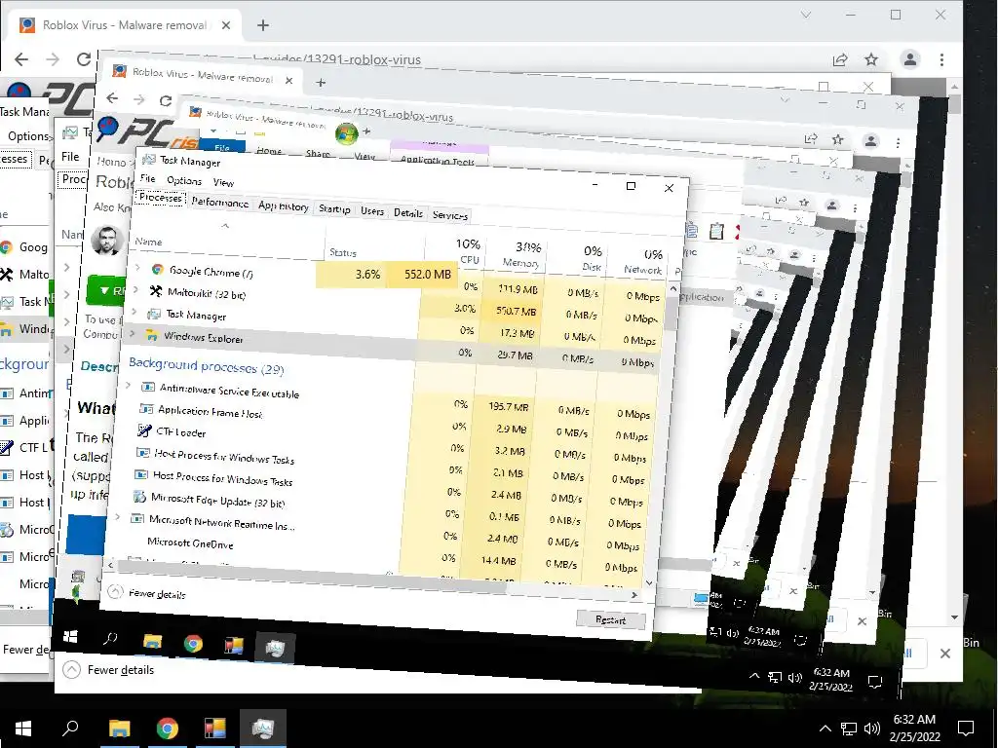Click Google Chrome icon in front Task Manager list
Screen dimensions: 998x748
tap(157, 270)
